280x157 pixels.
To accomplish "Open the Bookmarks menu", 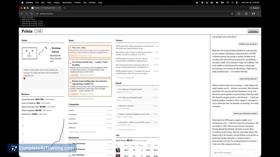I will (x=67, y=3).
